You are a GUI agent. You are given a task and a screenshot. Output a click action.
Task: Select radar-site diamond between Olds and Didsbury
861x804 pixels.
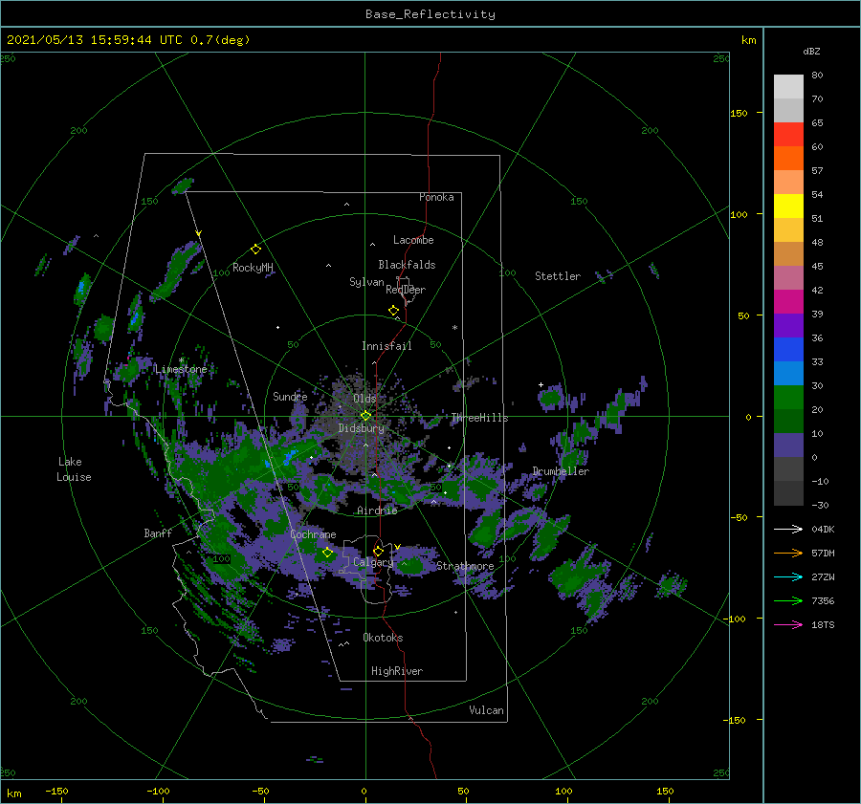point(365,416)
